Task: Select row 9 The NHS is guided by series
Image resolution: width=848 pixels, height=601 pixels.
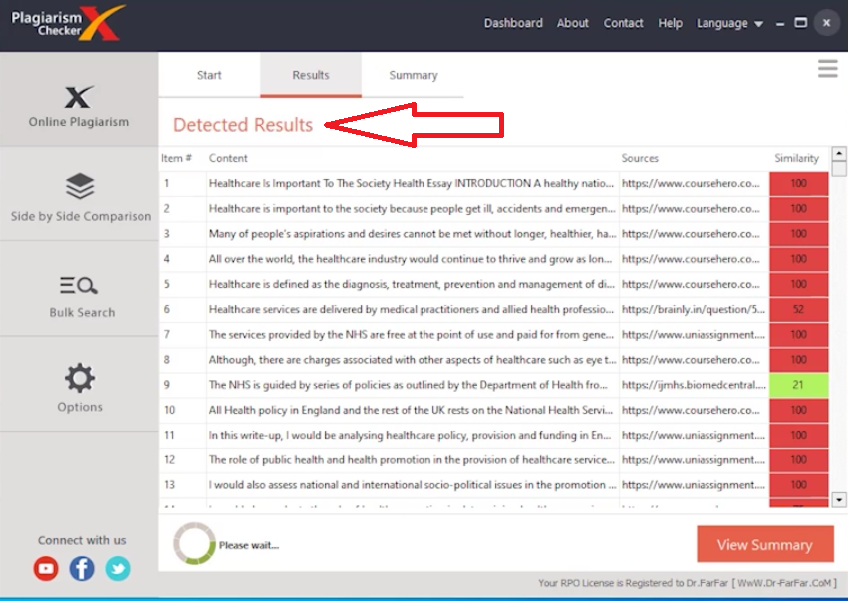Action: point(494,385)
